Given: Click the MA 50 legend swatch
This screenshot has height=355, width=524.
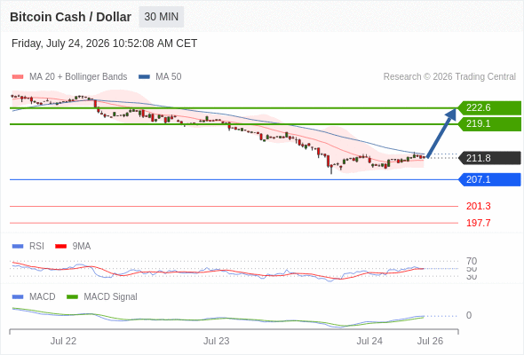Looking at the screenshot, I should tap(144, 77).
